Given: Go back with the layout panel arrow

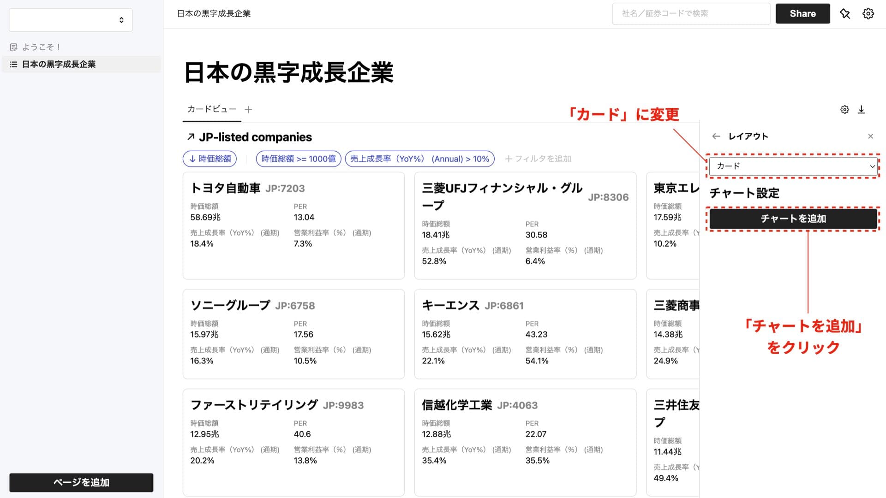Looking at the screenshot, I should pos(716,136).
